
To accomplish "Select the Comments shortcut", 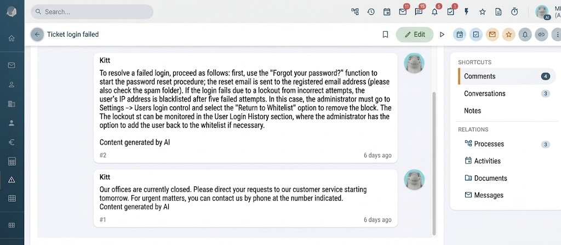I will pyautogui.click(x=507, y=76).
